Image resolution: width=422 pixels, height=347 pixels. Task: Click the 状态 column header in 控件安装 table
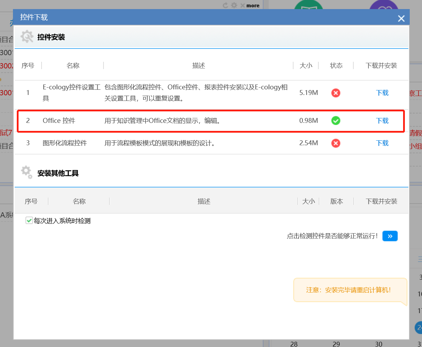pyautogui.click(x=336, y=66)
